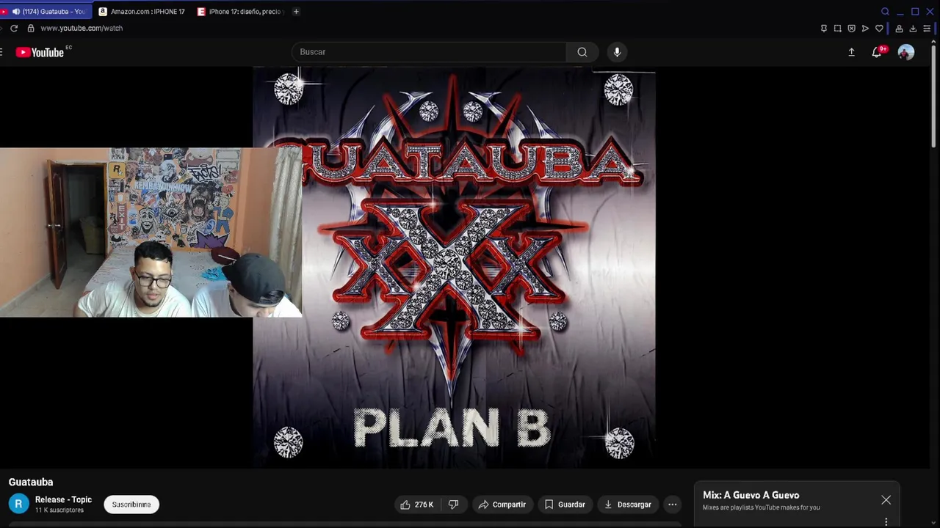
Task: Open browser easy setup sliders icon
Action: pyautogui.click(x=927, y=28)
